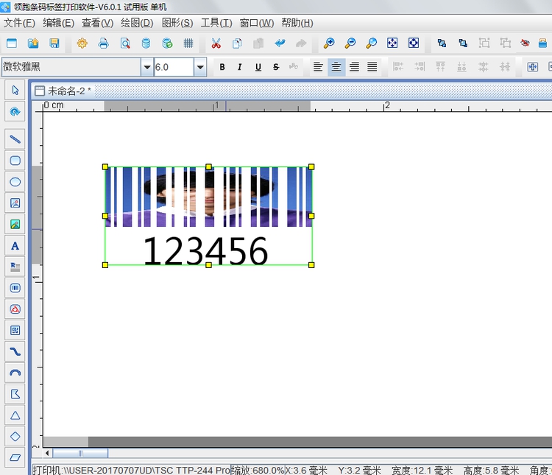The image size is (552, 475).
Task: Toggle italic text formatting
Action: [x=240, y=67]
